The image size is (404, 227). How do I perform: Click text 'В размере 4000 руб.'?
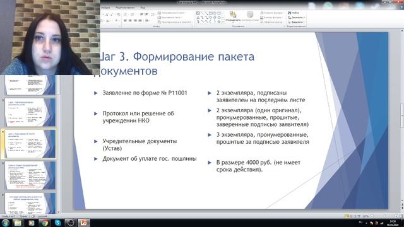244,163
